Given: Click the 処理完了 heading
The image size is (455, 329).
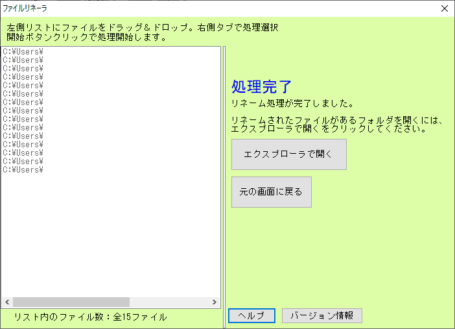Looking at the screenshot, I should (x=262, y=87).
